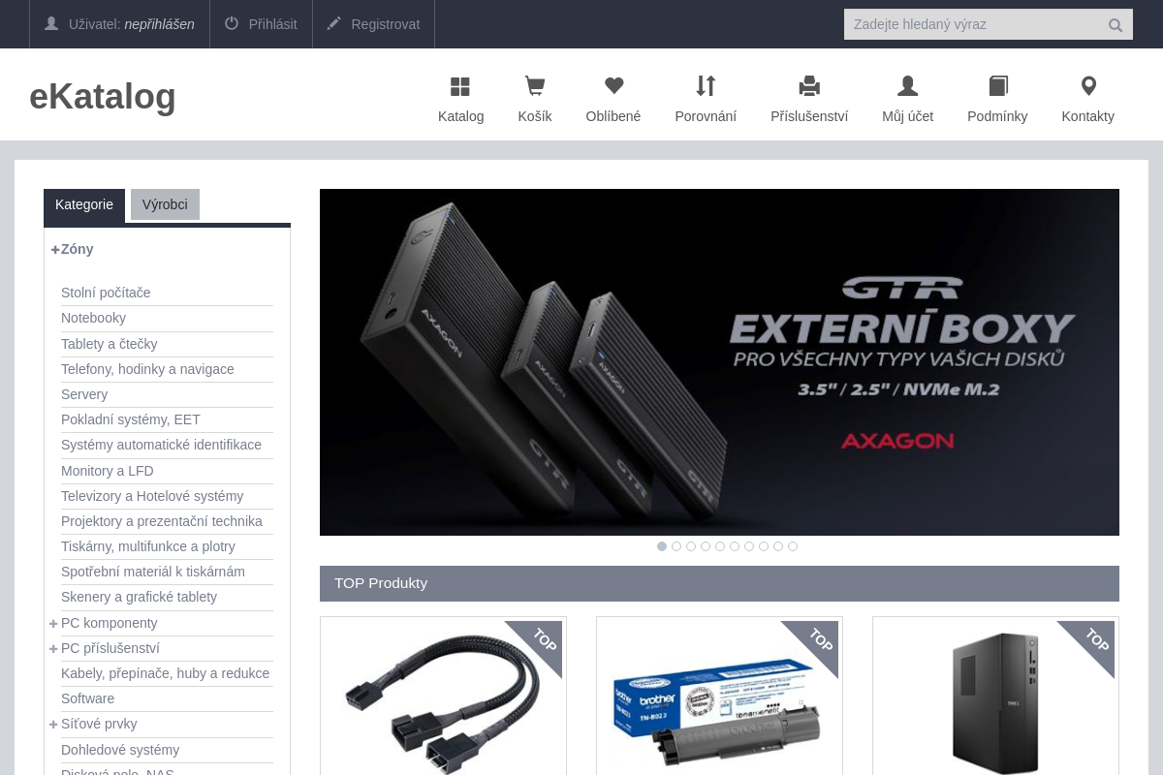Click the Oblíbené heart icon
The height and width of the screenshot is (775, 1163).
coord(613,86)
